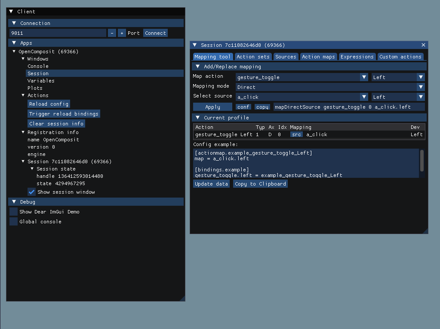Image resolution: width=440 pixels, height=329 pixels.
Task: Click the conf button beside Apply
Action: (243, 107)
